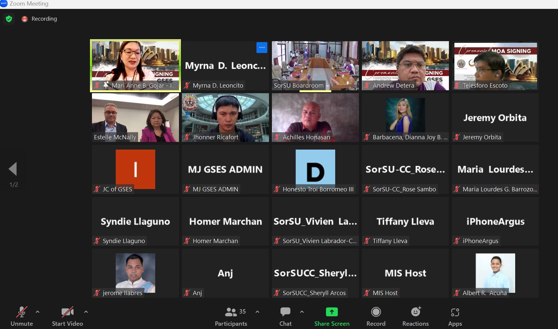Screen dimensions: 558x329
Task: Go to previous gallery page with left arrow
Action: 13,169
